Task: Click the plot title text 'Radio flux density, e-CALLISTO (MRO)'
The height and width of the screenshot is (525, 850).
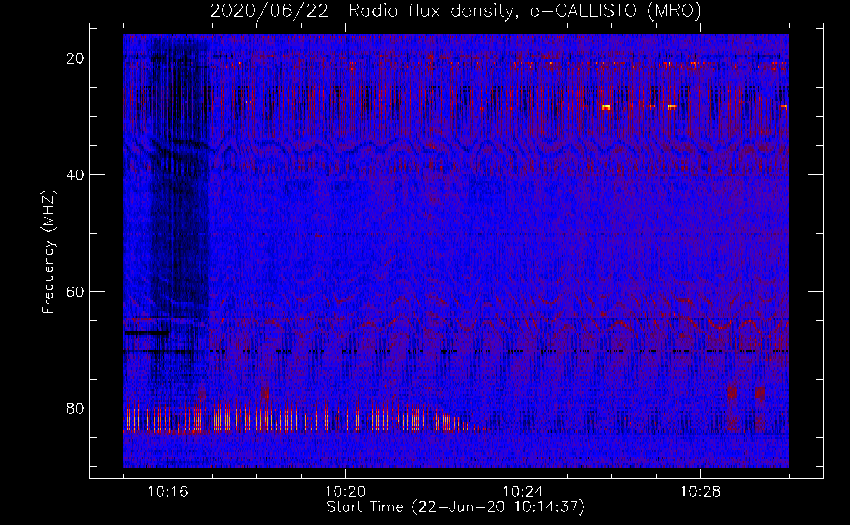Action: coord(525,11)
